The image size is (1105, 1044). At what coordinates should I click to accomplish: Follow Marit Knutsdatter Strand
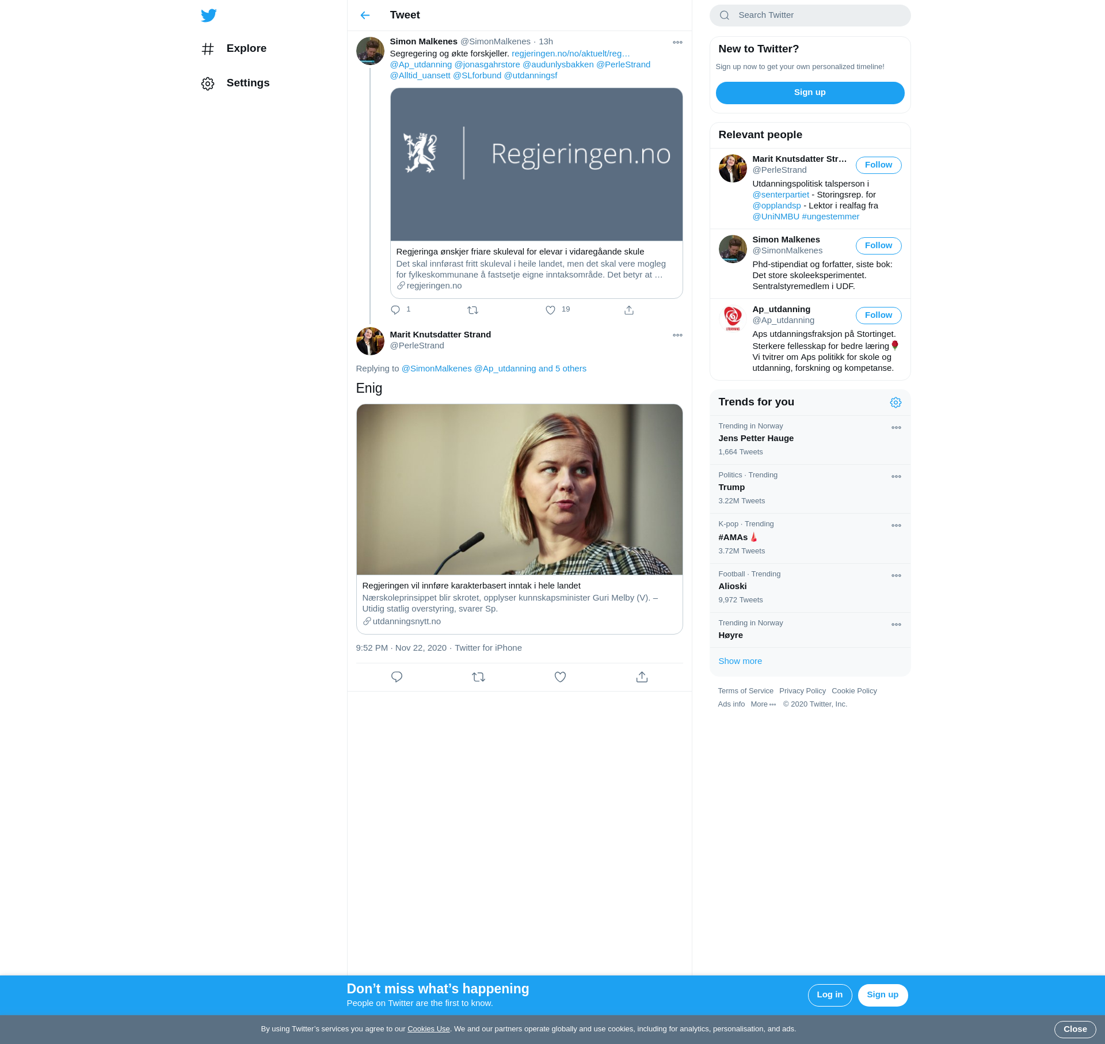click(878, 165)
